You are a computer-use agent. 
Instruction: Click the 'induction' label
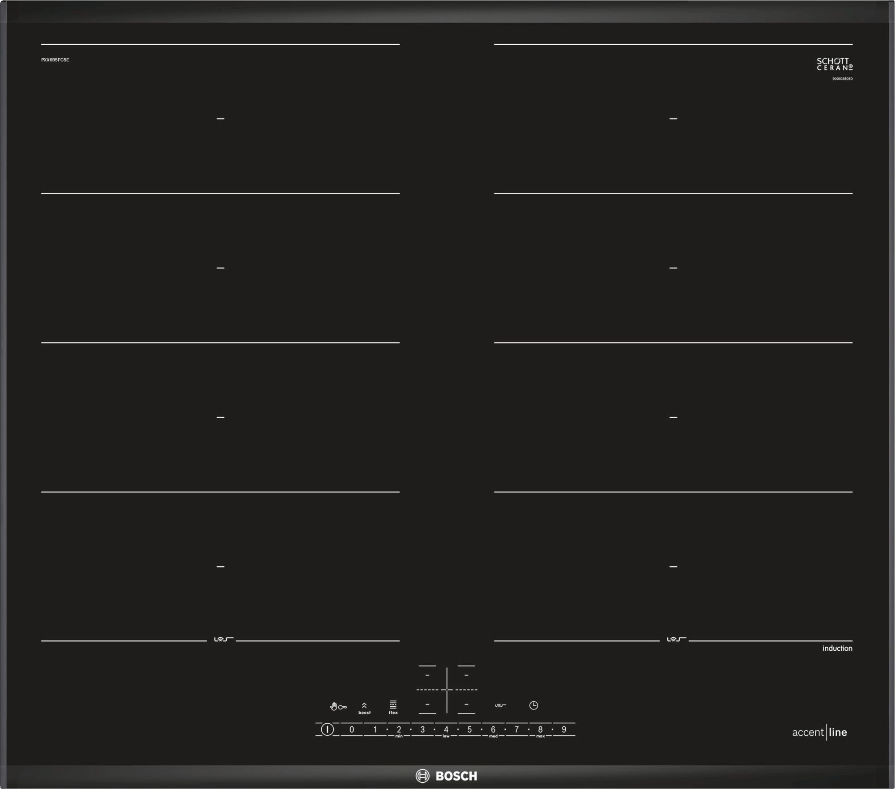click(837, 649)
